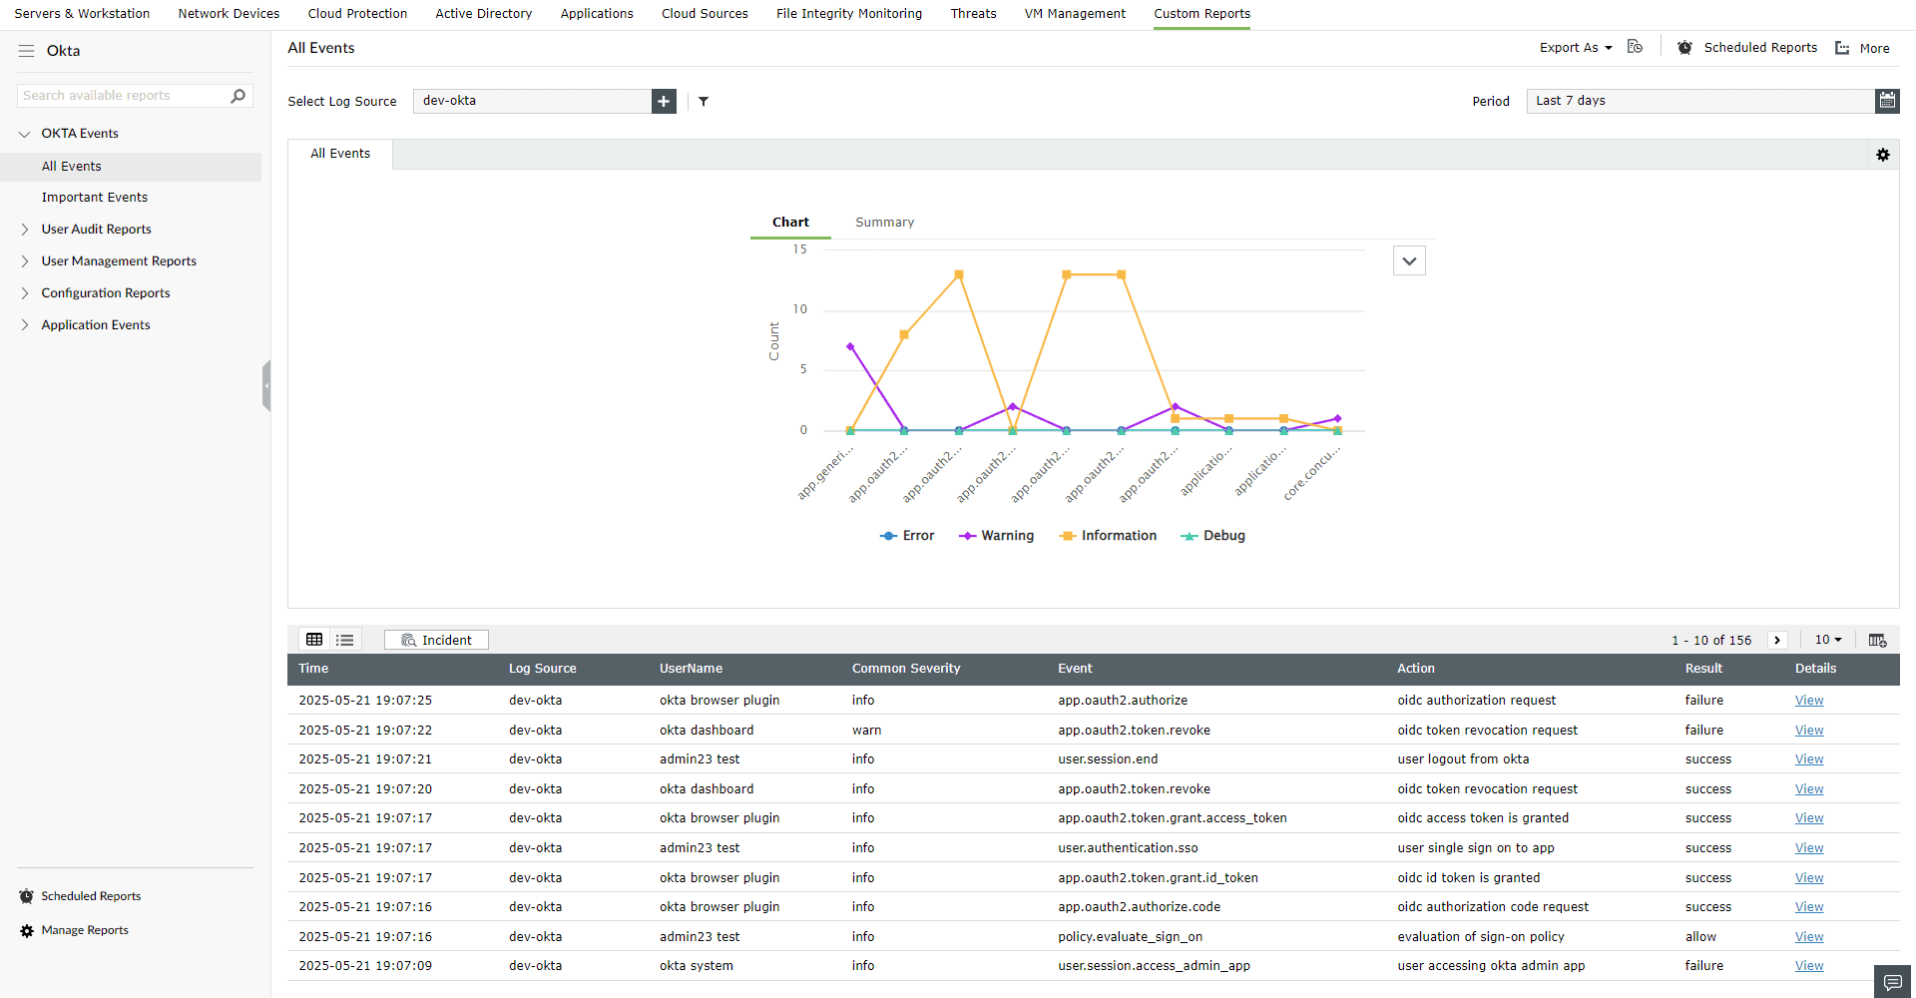The image size is (1916, 998).
Task: Open the rows-per-page dropdown showing 10
Action: (1828, 640)
